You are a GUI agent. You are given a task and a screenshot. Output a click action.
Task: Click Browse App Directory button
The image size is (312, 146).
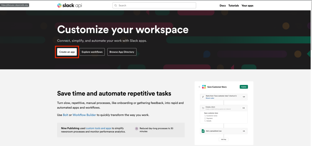(x=122, y=52)
